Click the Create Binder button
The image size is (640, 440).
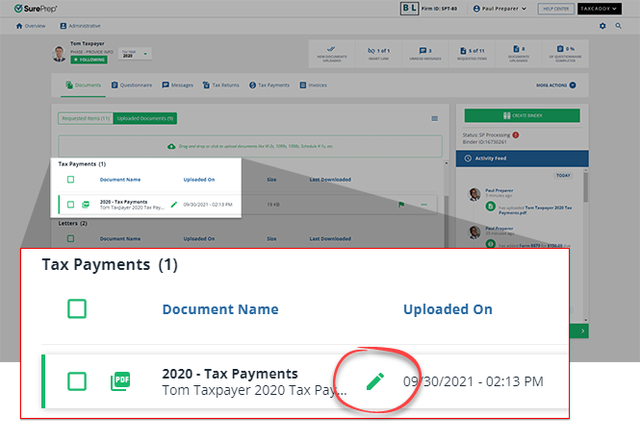(x=522, y=115)
